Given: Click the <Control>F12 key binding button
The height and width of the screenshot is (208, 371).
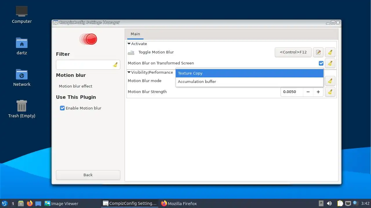Looking at the screenshot, I should click(293, 52).
